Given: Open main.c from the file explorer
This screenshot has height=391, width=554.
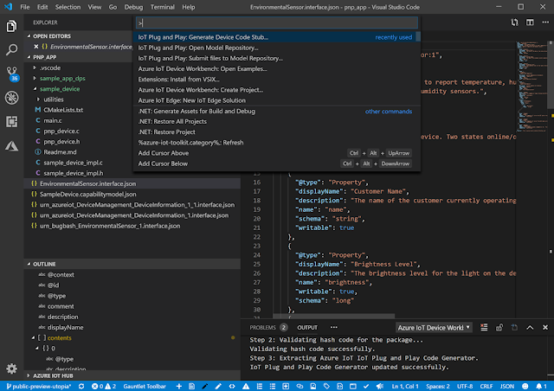Looking at the screenshot, I should (x=54, y=120).
